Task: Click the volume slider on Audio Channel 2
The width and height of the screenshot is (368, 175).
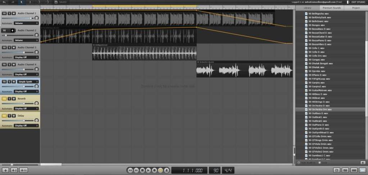Action: [x=18, y=36]
